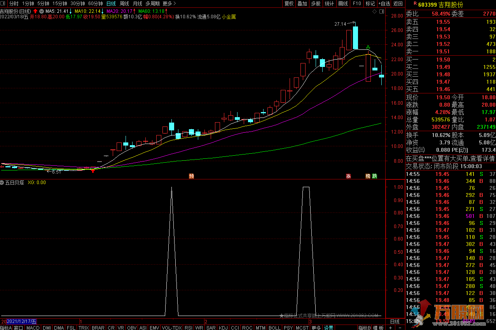
Task: Select the KDJ indicator tab
Action: tap(223, 328)
